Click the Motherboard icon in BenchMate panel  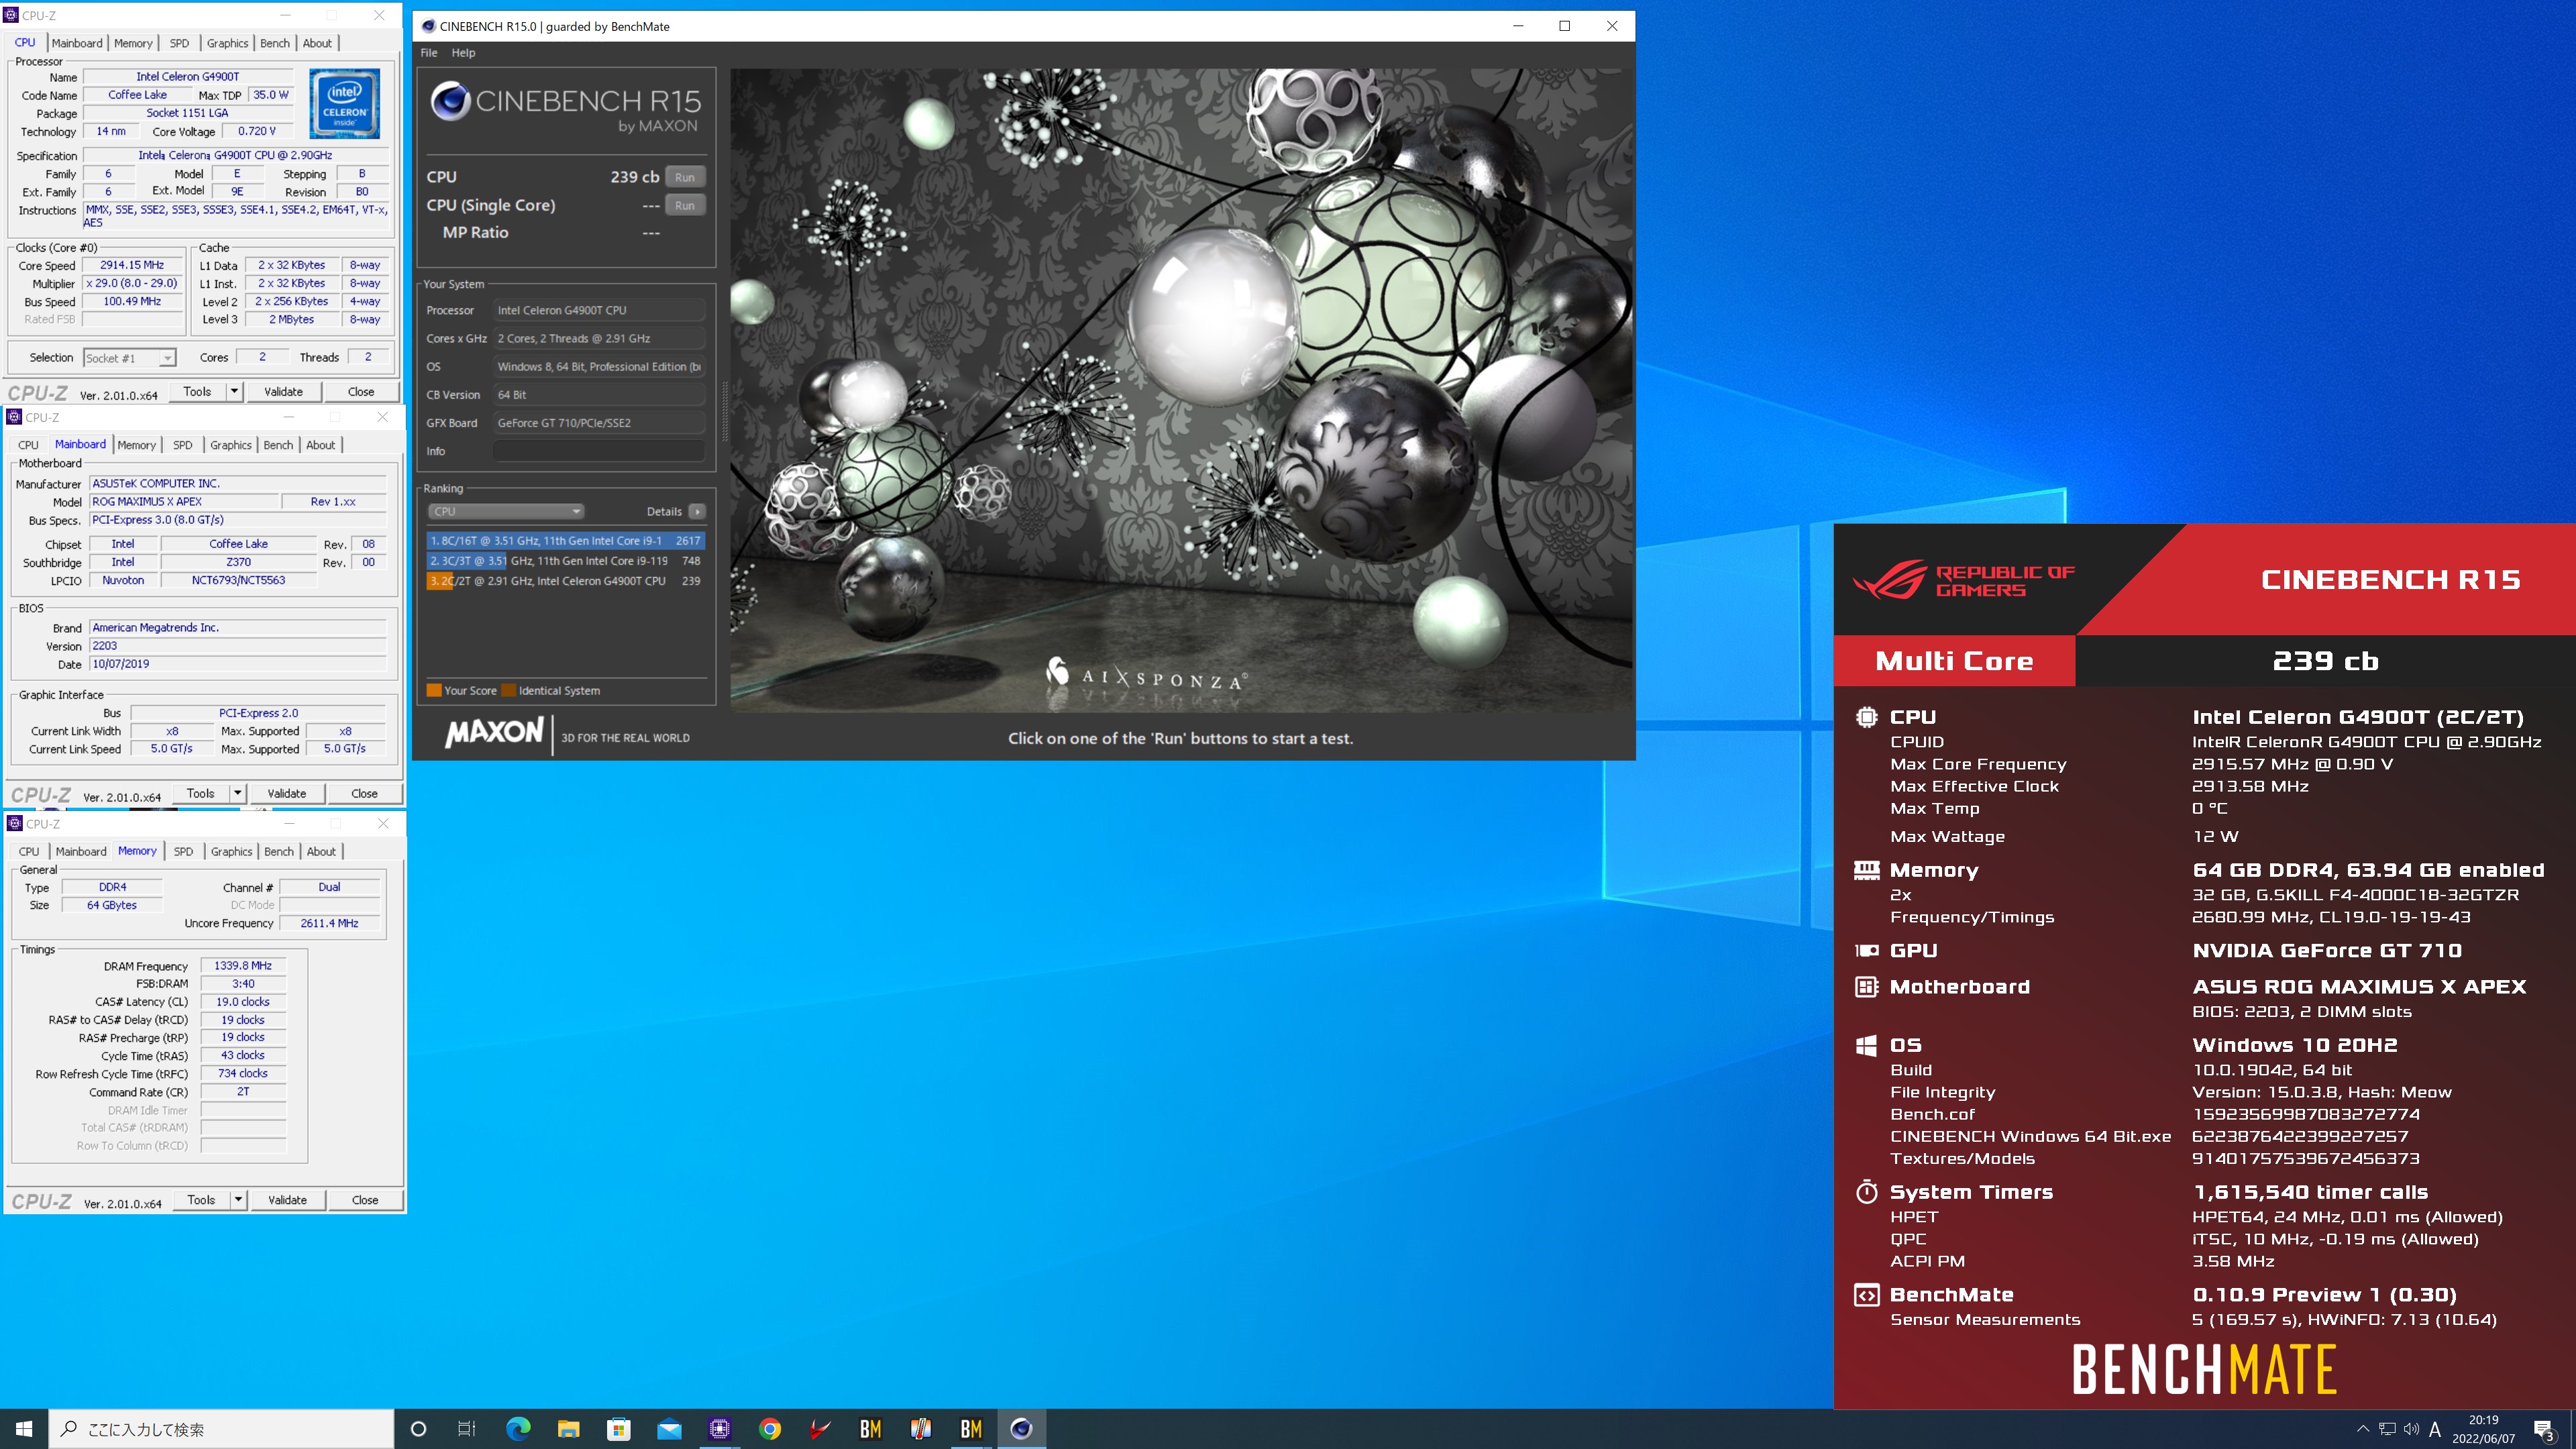1866,987
